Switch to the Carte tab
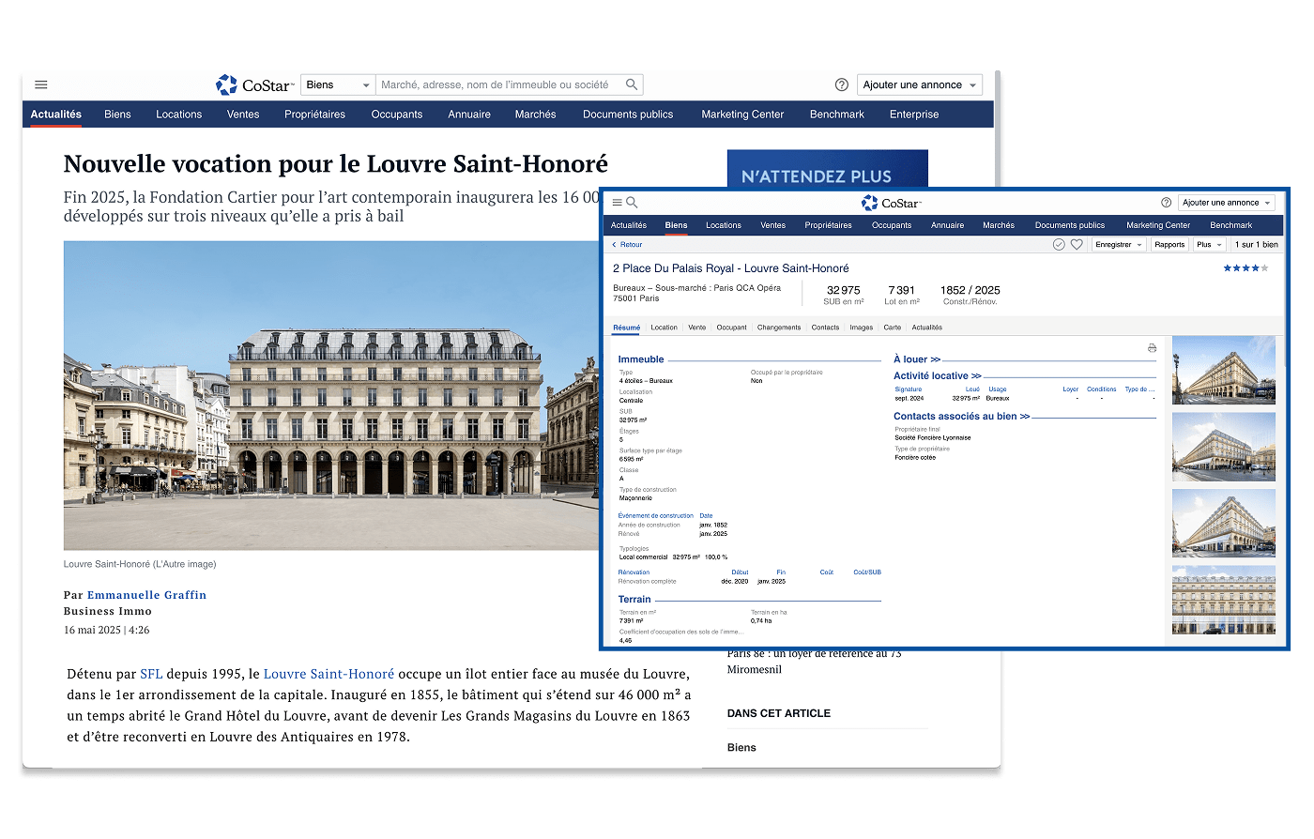This screenshot has height=839, width=1314. coord(892,328)
